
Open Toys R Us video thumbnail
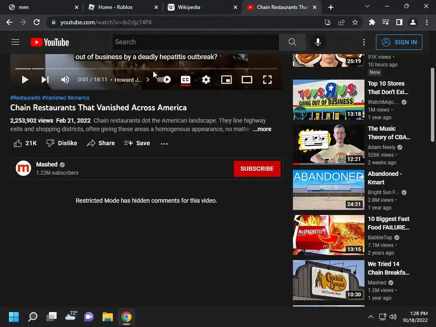pos(328,100)
